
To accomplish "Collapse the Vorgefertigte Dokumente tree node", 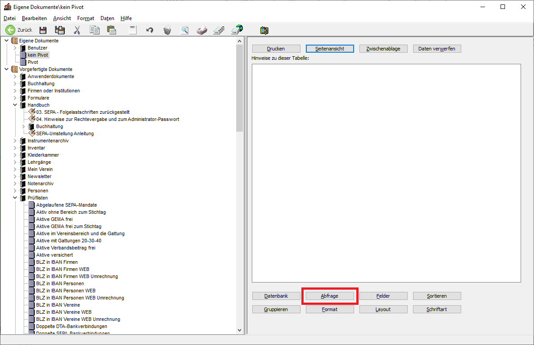I will point(6,69).
